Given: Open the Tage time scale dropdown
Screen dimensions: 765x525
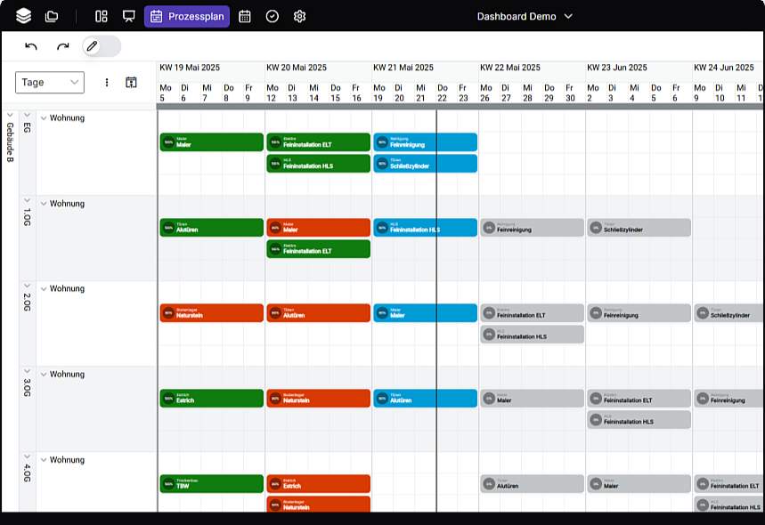Looking at the screenshot, I should [50, 83].
